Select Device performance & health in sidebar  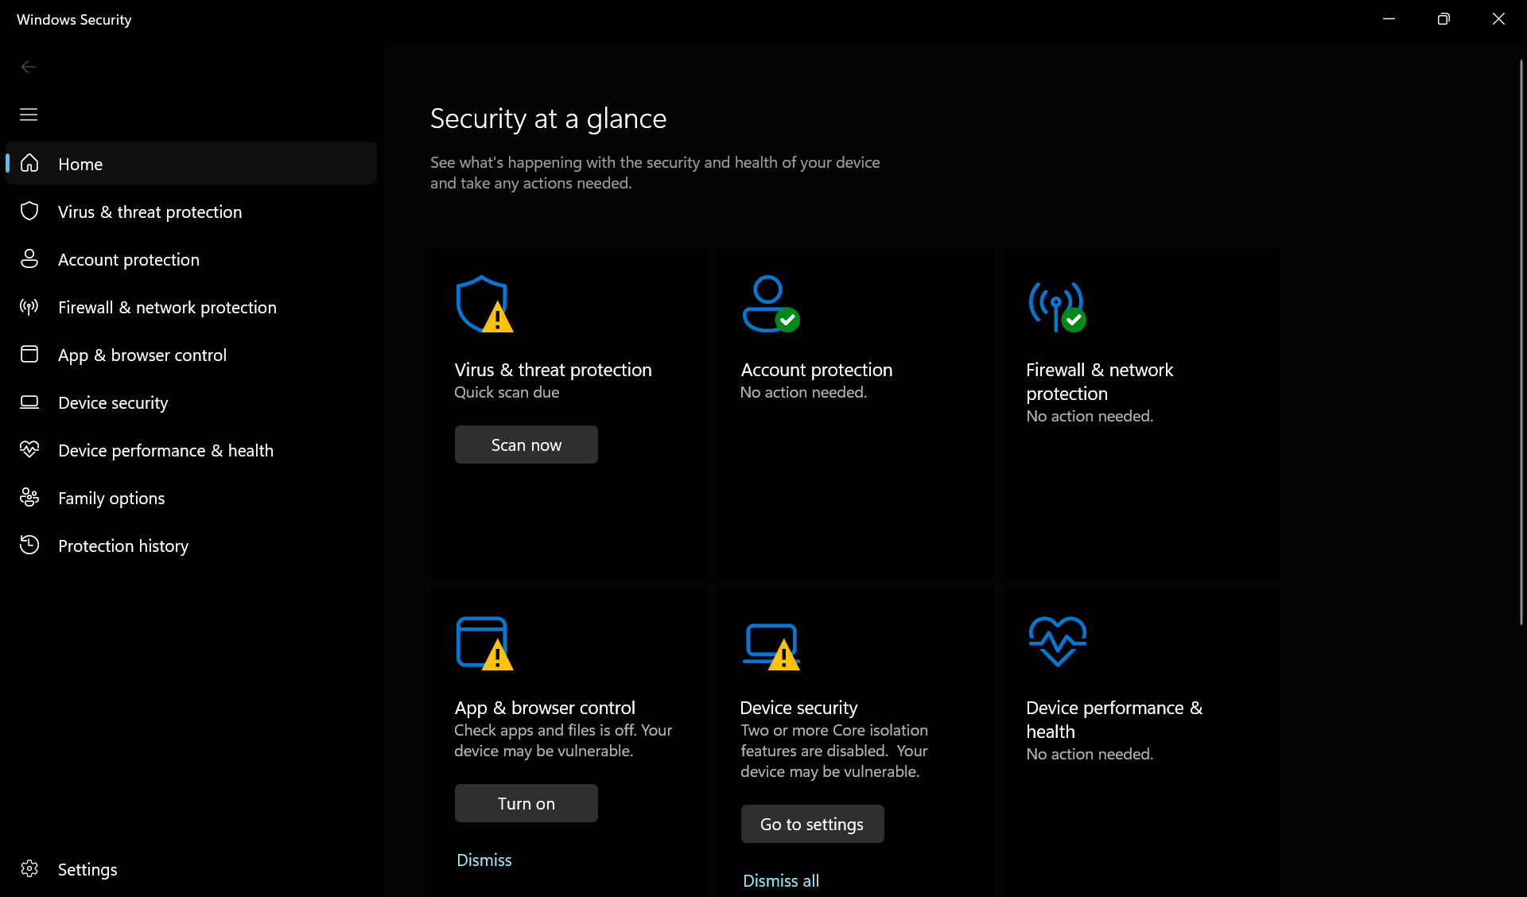pos(165,449)
